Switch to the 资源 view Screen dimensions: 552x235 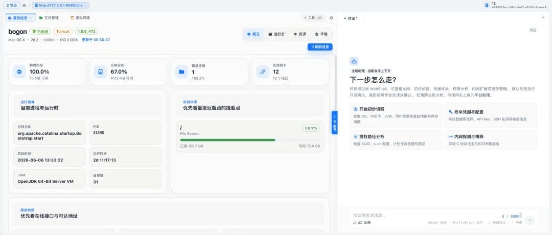tap(300, 34)
